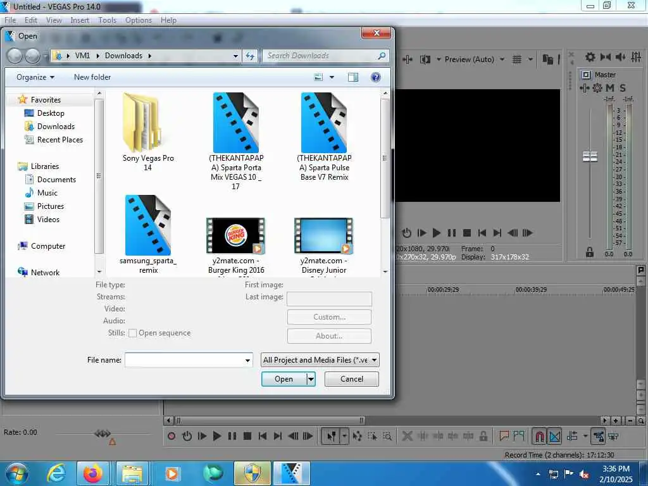Screen dimensions: 648x486
Task: Go to Desktop in Favorites
Action: [51, 113]
